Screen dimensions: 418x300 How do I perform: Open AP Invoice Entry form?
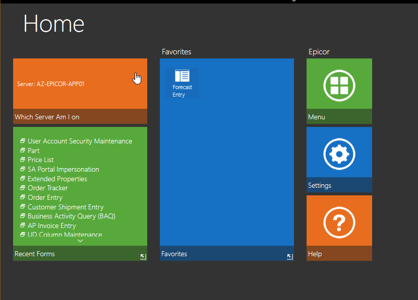52,226
